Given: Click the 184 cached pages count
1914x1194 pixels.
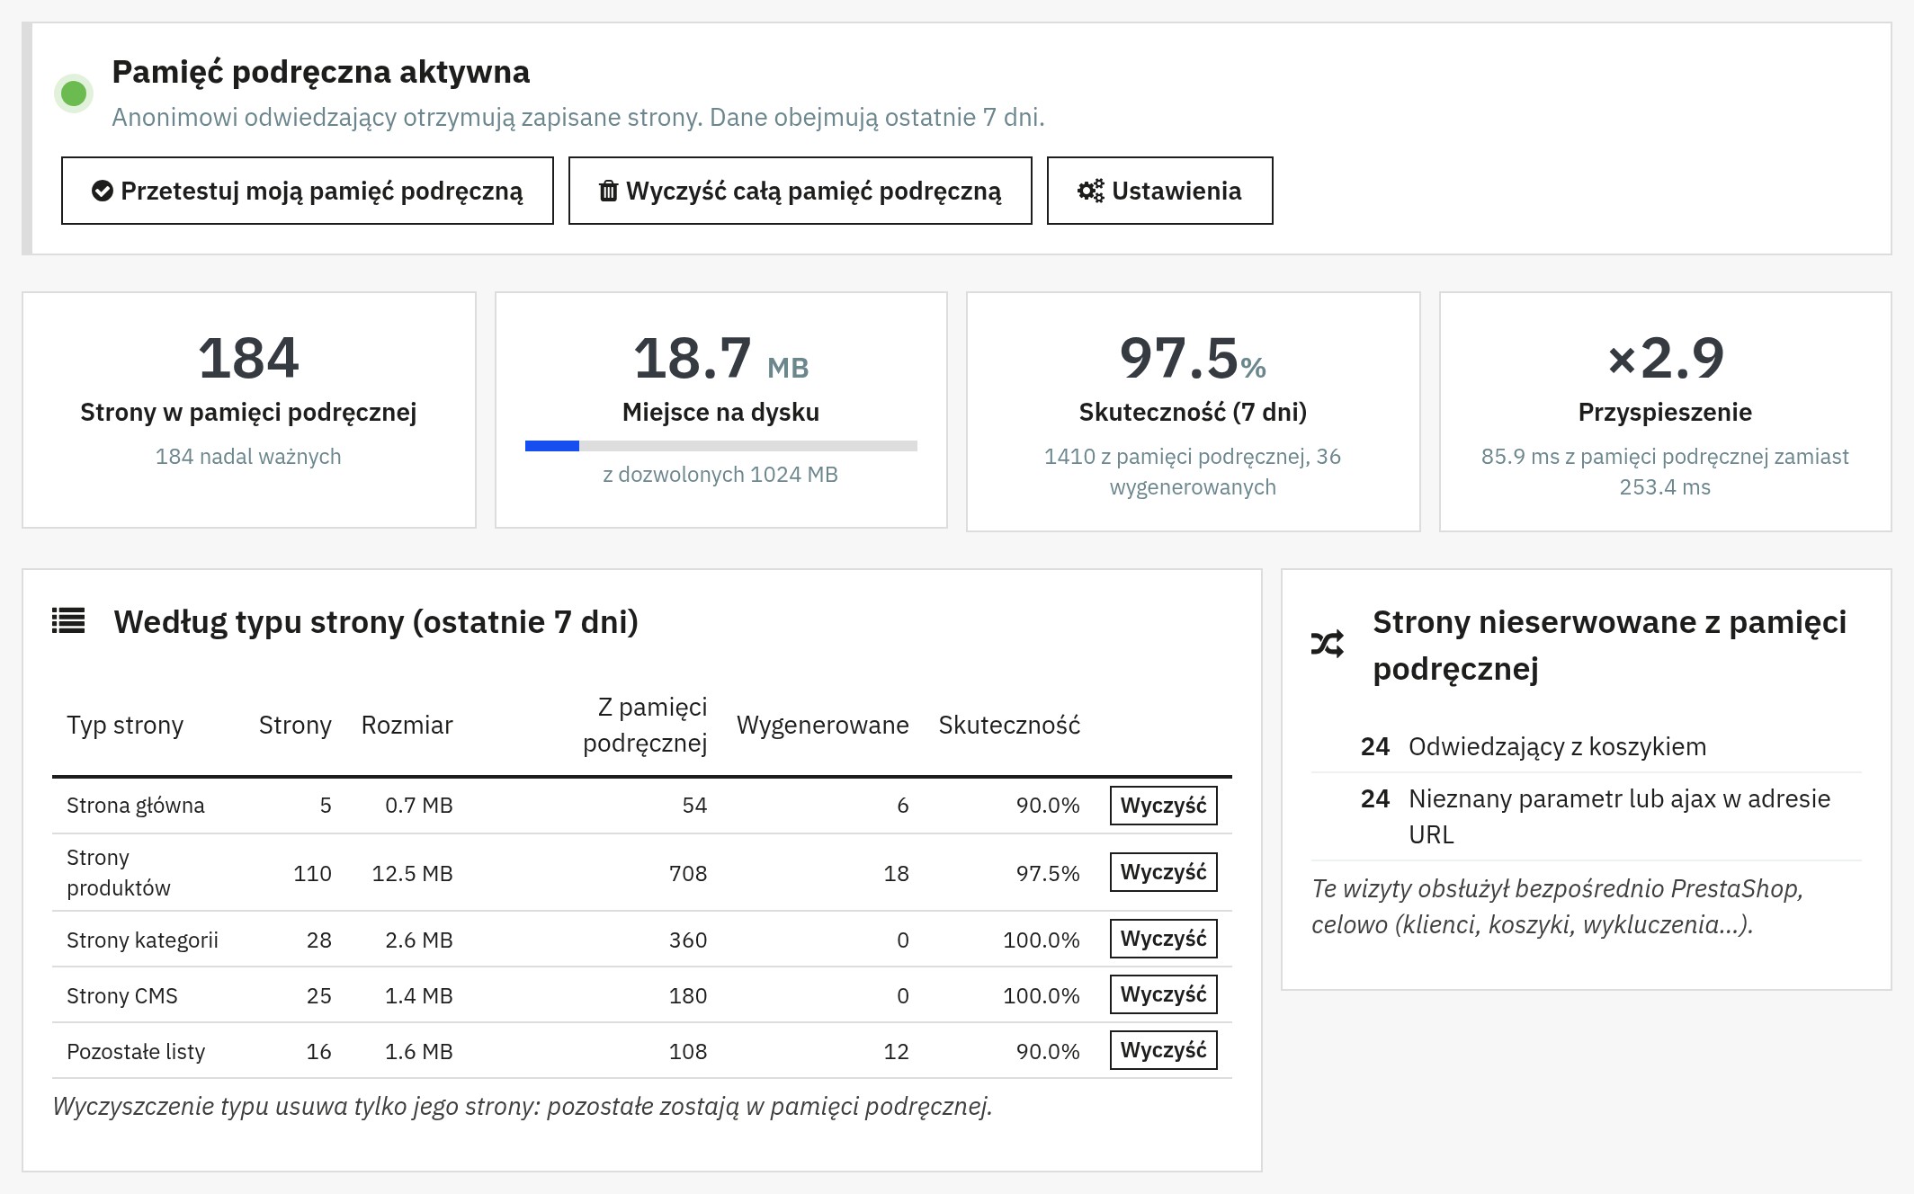Looking at the screenshot, I should [x=248, y=358].
